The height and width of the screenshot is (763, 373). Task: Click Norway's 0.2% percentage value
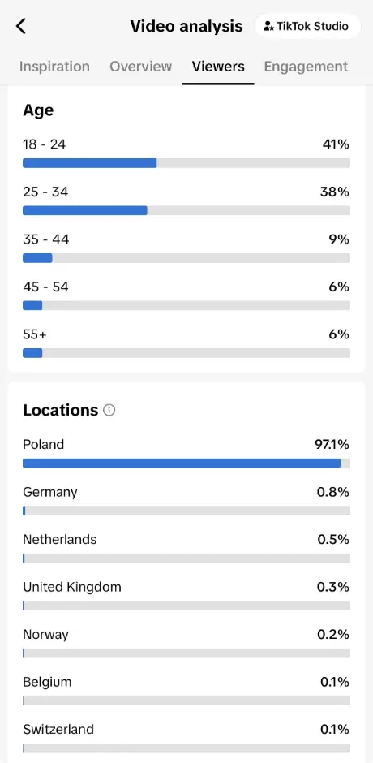[x=333, y=635]
